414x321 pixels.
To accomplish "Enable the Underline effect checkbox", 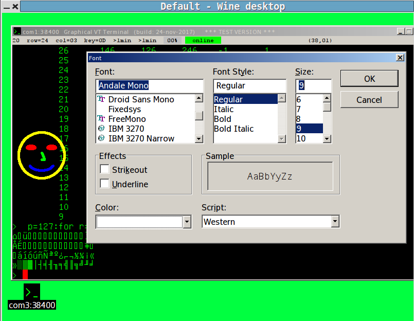I will tap(104, 184).
